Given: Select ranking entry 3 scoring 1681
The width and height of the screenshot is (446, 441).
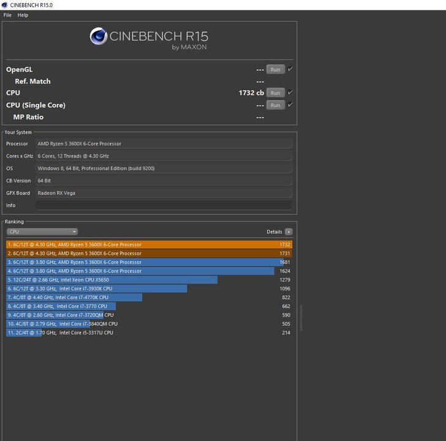Looking at the screenshot, I should tap(149, 262).
